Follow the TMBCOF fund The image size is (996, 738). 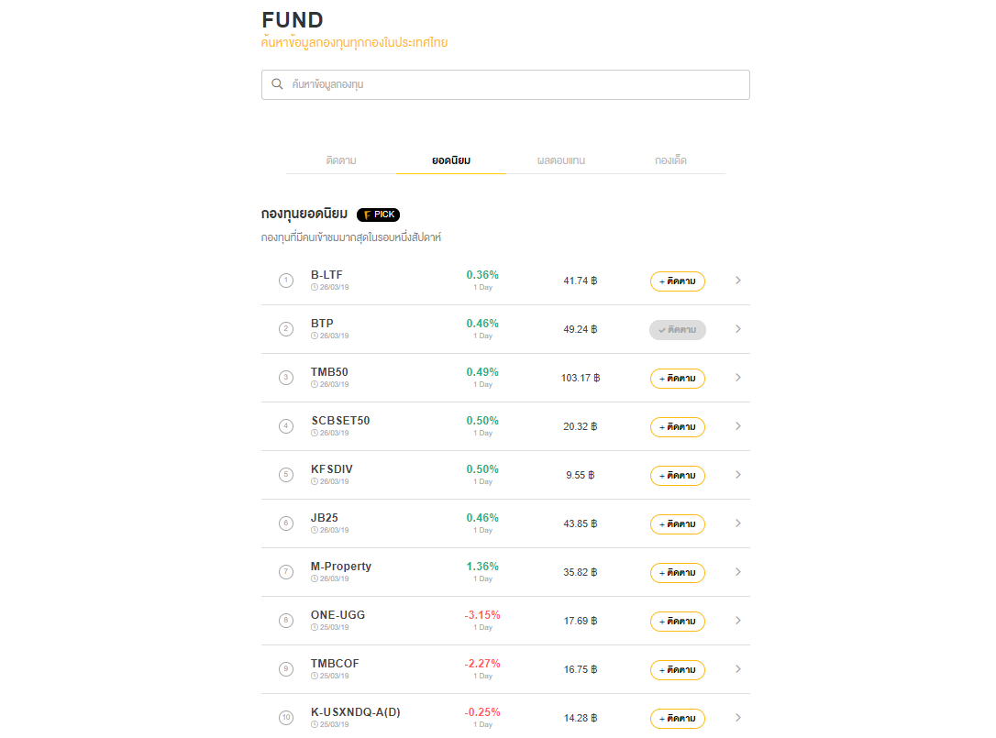(x=677, y=670)
